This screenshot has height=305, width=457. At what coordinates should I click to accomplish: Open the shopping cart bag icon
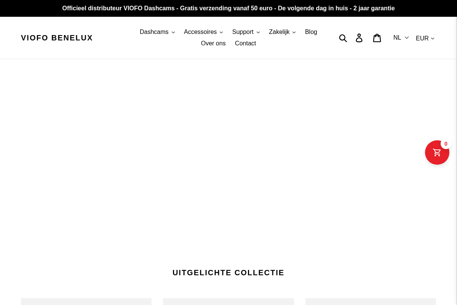(x=377, y=37)
